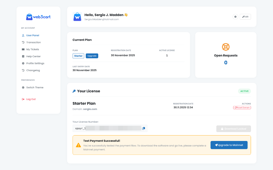
Task: Toggle Switch Theme in Preferences
Action: (x=35, y=88)
